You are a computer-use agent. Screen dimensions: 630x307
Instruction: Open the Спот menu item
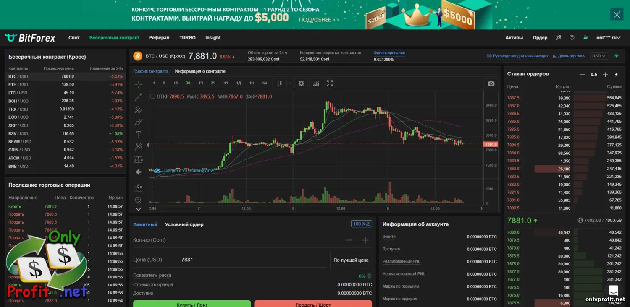pos(74,38)
